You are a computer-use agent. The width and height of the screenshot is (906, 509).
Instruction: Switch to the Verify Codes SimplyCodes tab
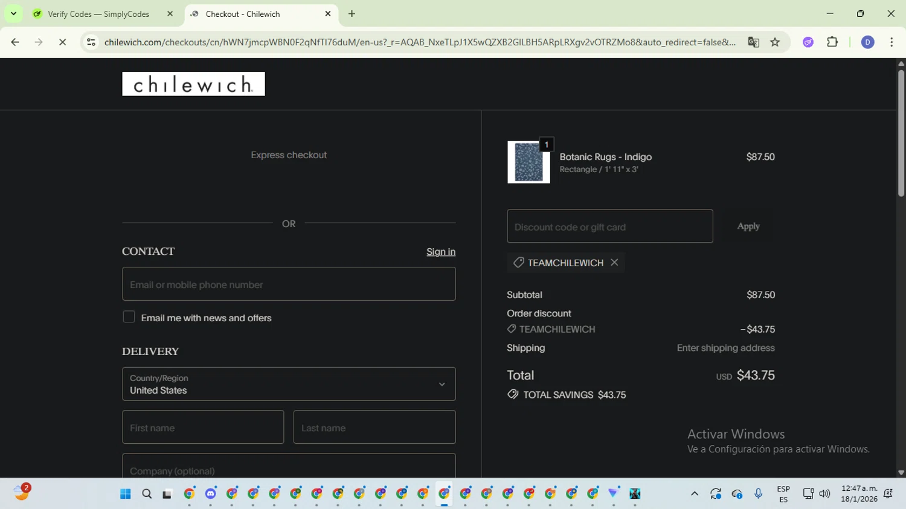click(x=98, y=14)
